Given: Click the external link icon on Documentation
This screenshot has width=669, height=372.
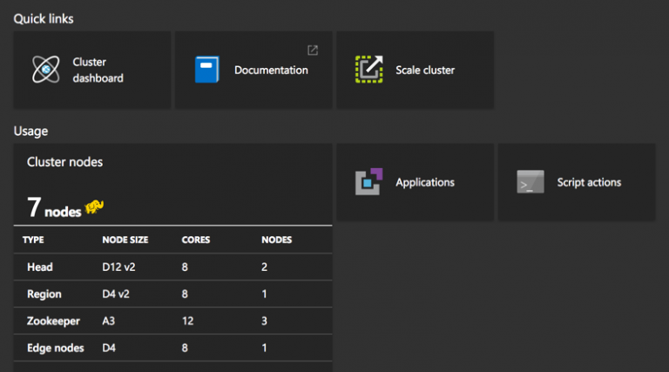Looking at the screenshot, I should [x=313, y=50].
